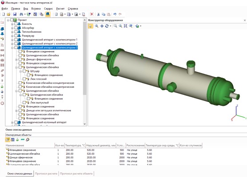This screenshot has height=177, width=247.
Task: Click the blue vessel icon in the left sidebar
Action: click(x=2, y=29)
